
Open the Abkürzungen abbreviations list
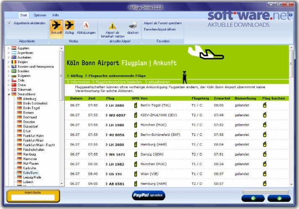(x=86, y=28)
